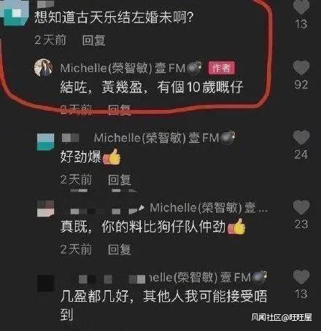Tap the 想知道古天乐结左婚未啊 comment text
321x331 pixels.
(x=114, y=17)
